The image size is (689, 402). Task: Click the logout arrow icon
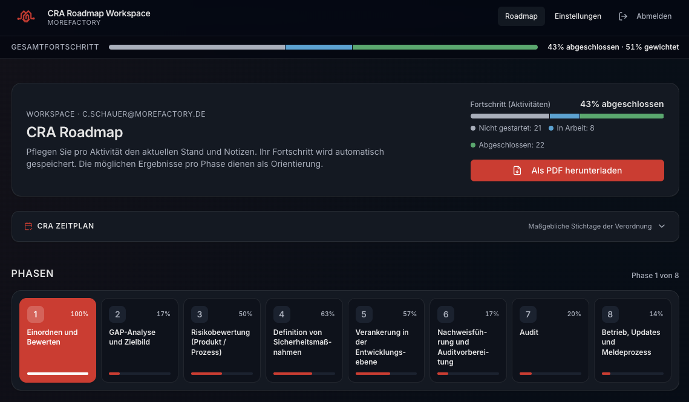point(622,16)
